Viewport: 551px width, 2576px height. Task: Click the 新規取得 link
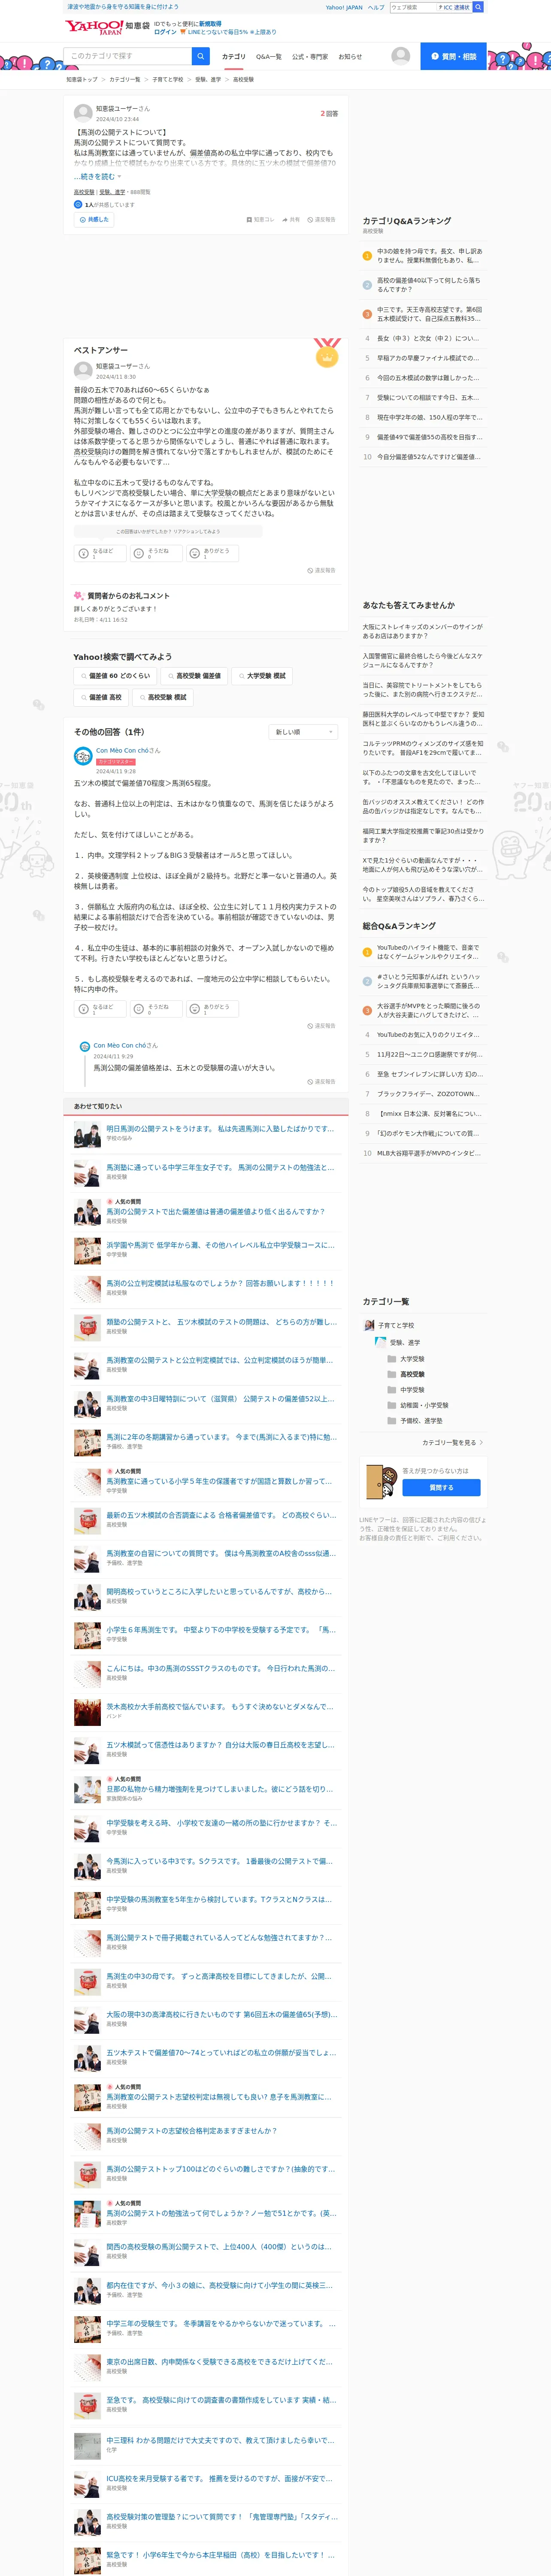(x=210, y=24)
